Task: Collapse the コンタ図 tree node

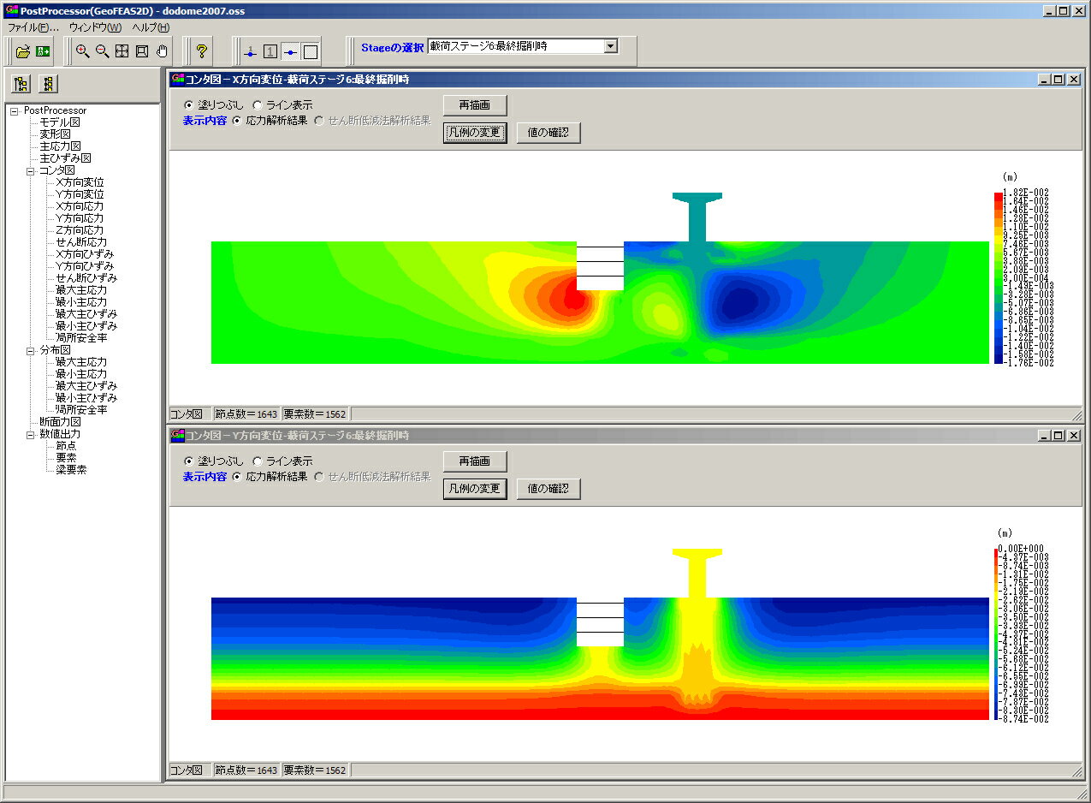Action: [x=31, y=170]
